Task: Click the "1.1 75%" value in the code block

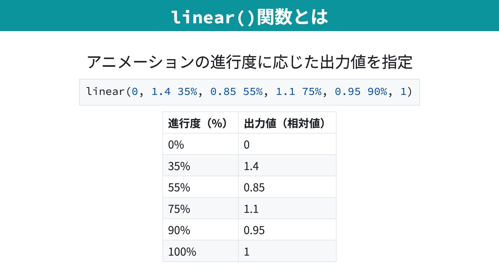Action: 298,92
